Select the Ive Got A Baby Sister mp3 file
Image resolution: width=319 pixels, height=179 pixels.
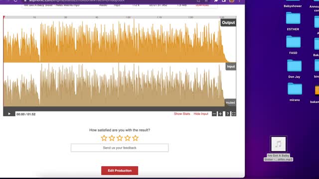click(x=278, y=149)
